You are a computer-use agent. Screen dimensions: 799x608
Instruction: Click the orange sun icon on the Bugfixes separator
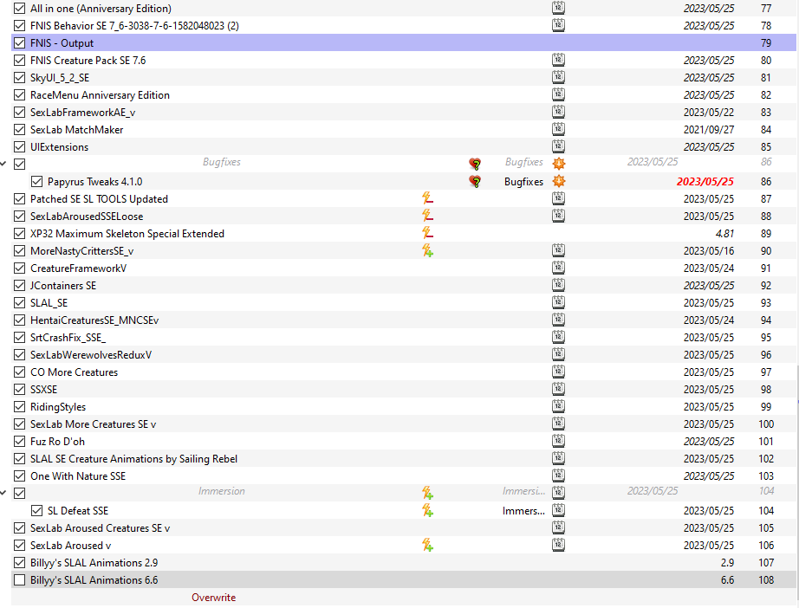click(x=559, y=164)
